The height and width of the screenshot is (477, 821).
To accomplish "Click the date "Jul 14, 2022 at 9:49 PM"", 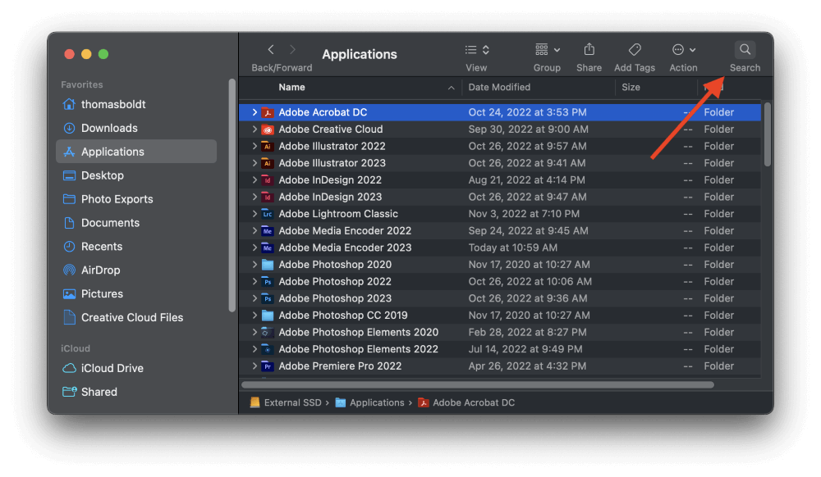I will [x=525, y=349].
